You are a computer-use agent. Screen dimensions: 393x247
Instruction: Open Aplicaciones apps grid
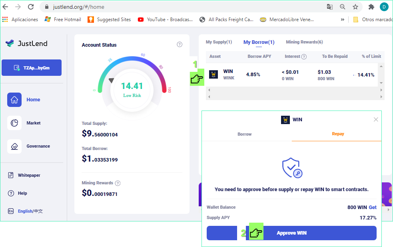[x=20, y=20]
